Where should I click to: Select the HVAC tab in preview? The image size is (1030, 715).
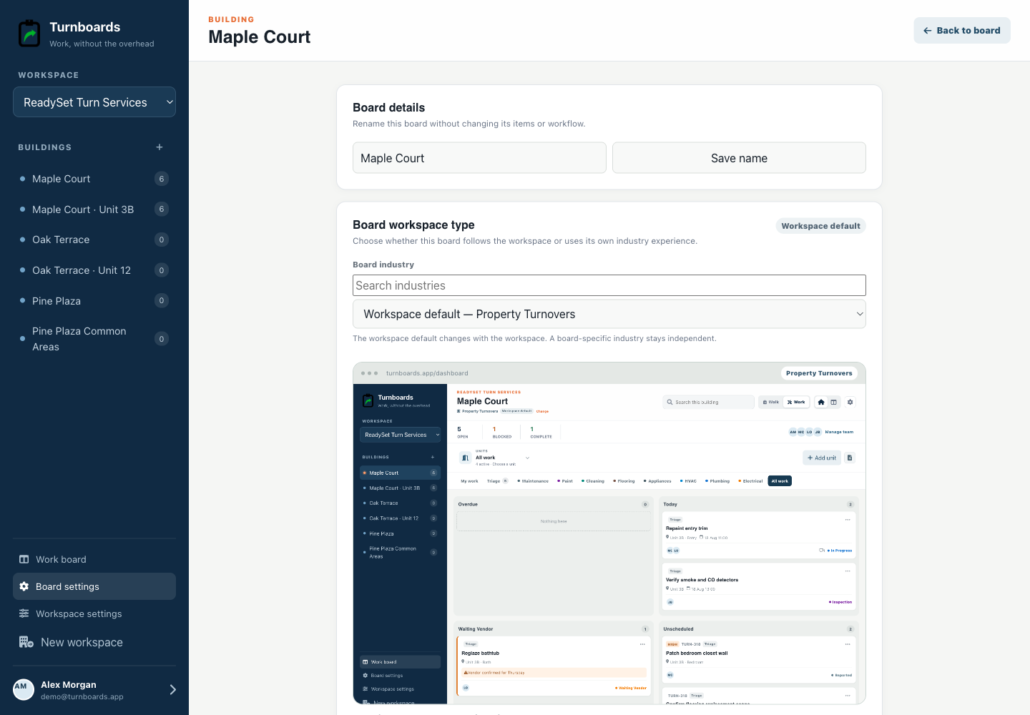pyautogui.click(x=688, y=481)
